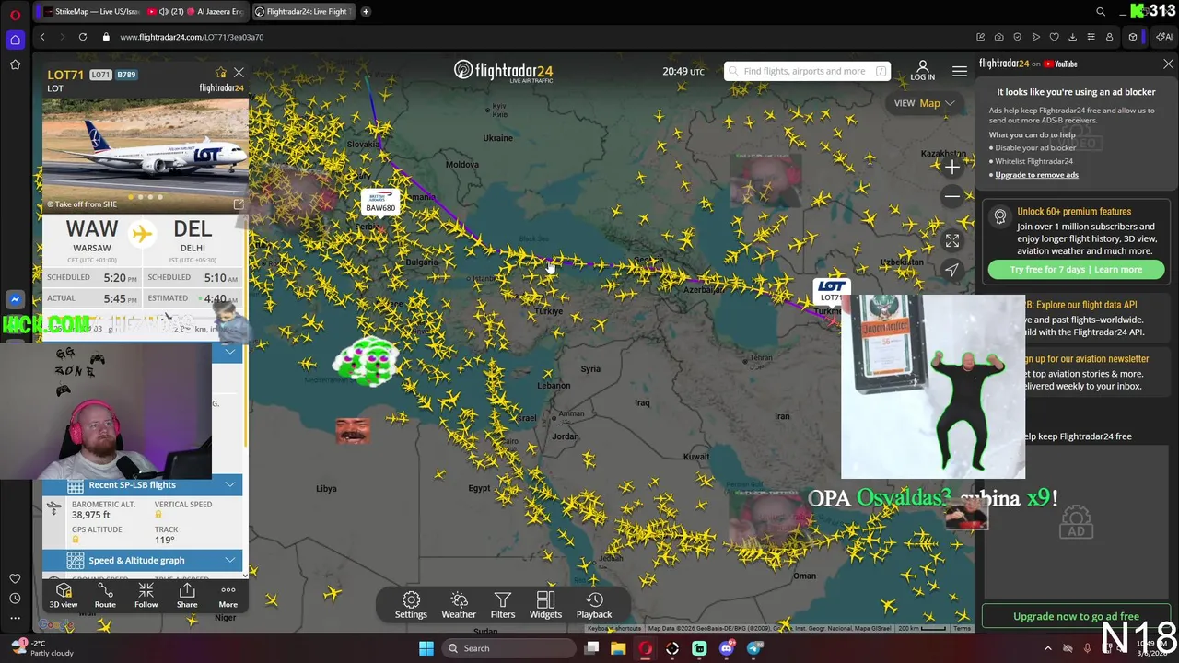Open Opera browser taskbar icon
This screenshot has width=1179, height=663.
(x=645, y=648)
